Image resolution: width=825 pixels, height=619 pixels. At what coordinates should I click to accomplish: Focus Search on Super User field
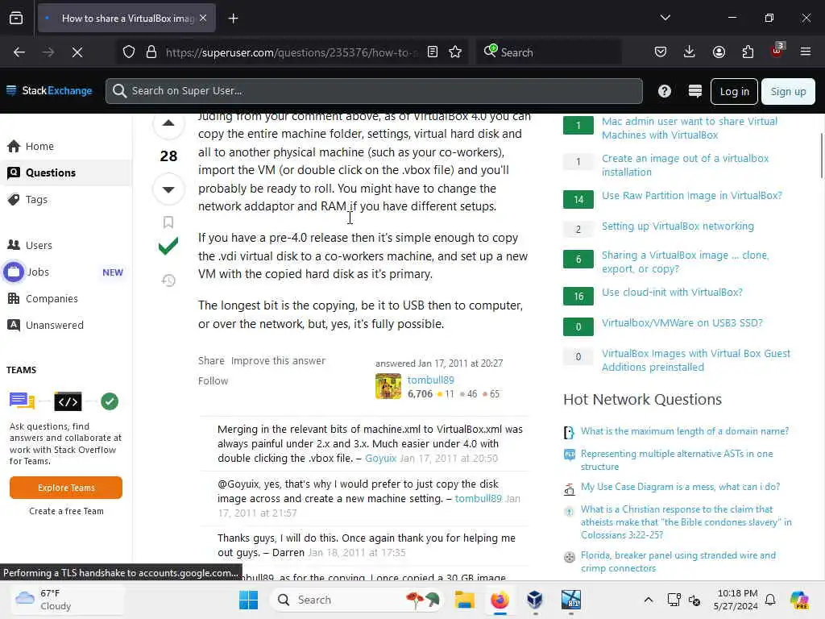pos(374,91)
